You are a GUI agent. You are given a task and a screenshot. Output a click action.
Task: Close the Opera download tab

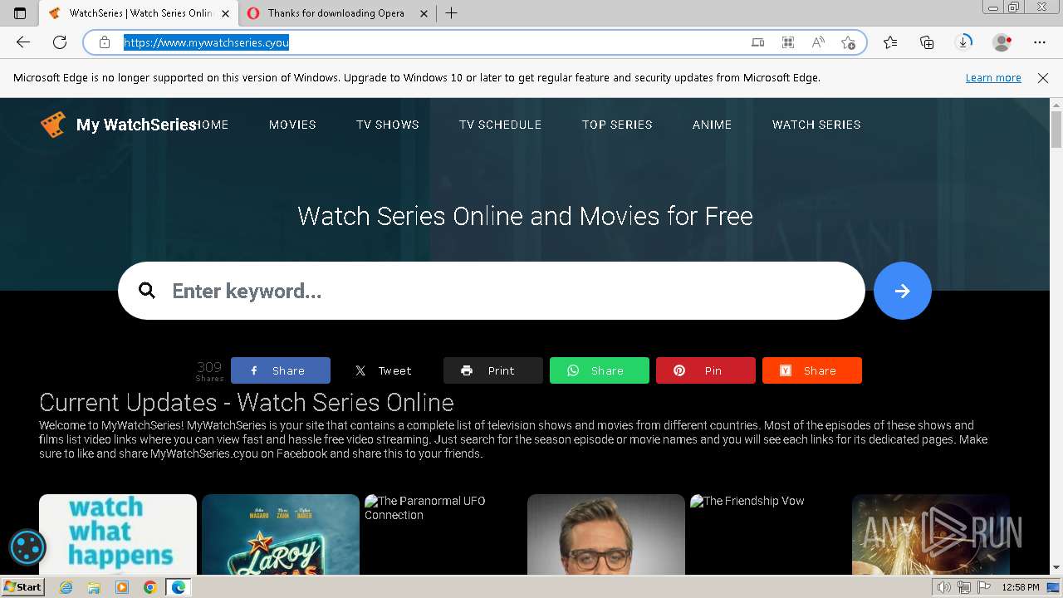[x=424, y=13]
